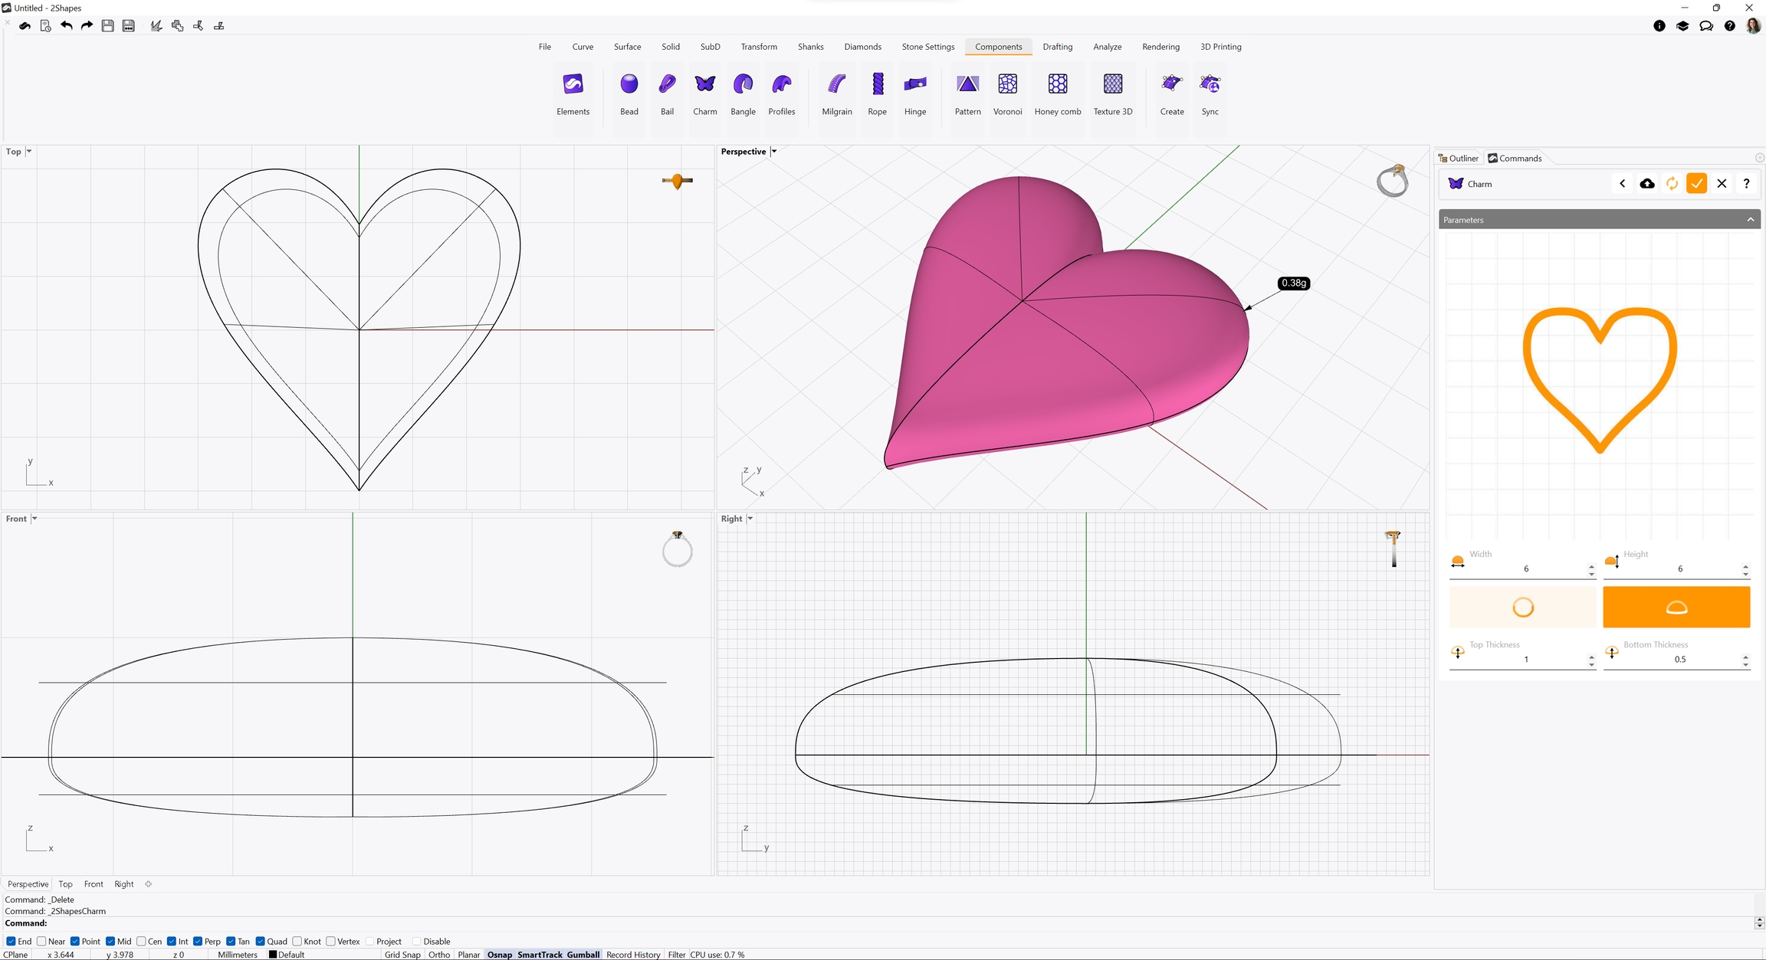
Task: Toggle the Cen osnap checkbox
Action: click(x=141, y=942)
